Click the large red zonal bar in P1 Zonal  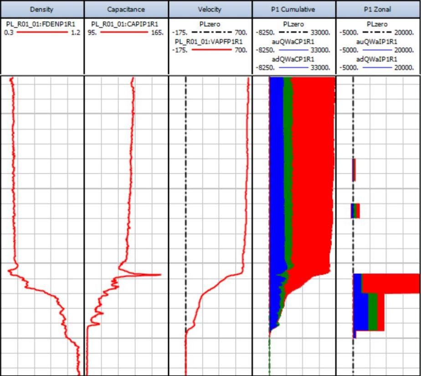click(x=390, y=283)
